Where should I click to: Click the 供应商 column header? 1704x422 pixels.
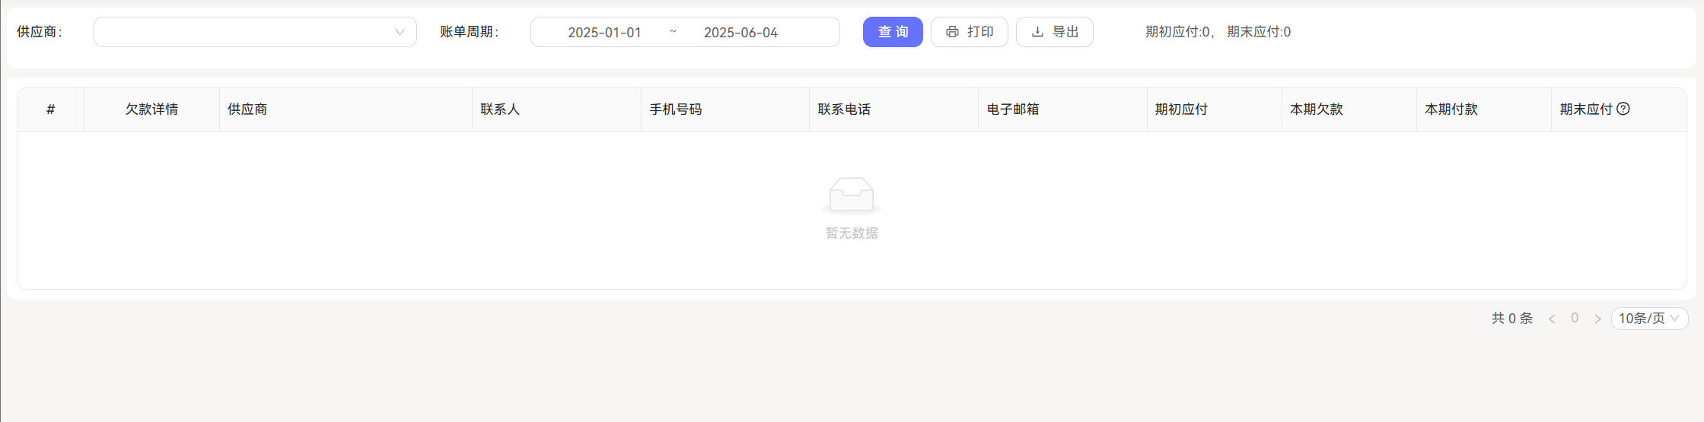coord(346,109)
